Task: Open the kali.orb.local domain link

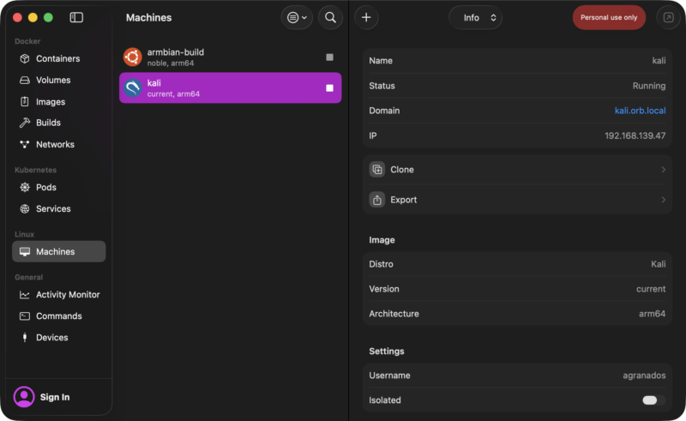Action: point(640,111)
